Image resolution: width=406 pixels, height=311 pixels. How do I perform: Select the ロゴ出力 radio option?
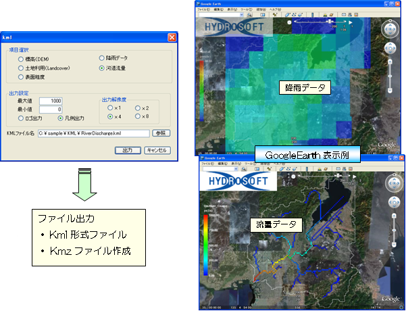pyautogui.click(x=22, y=118)
